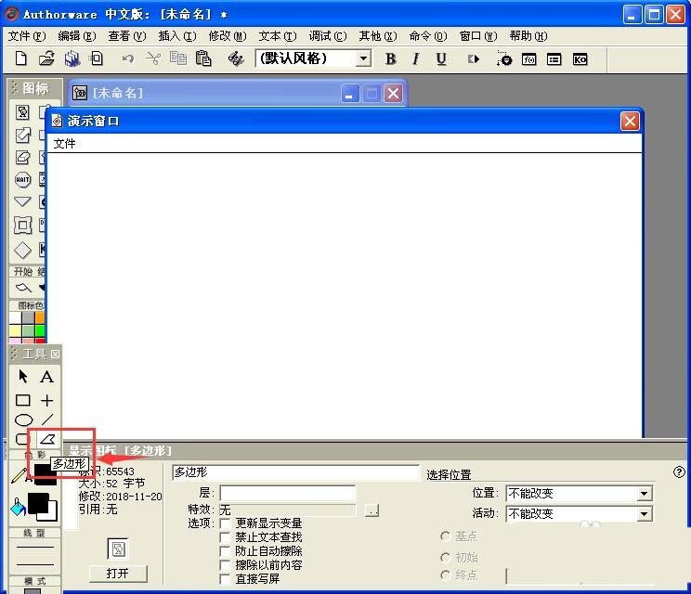Screen dimensions: 691x594
Task: Select the Diagonal line tool
Action: click(47, 420)
